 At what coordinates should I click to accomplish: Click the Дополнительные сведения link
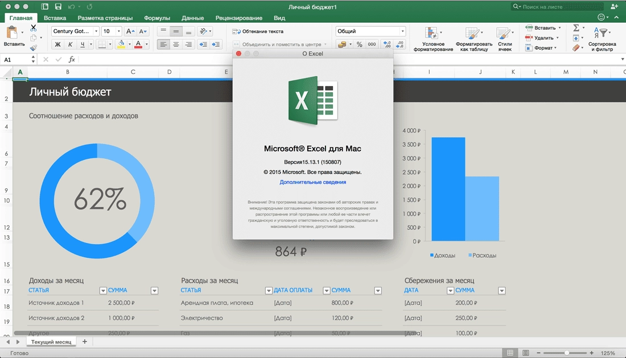(312, 182)
